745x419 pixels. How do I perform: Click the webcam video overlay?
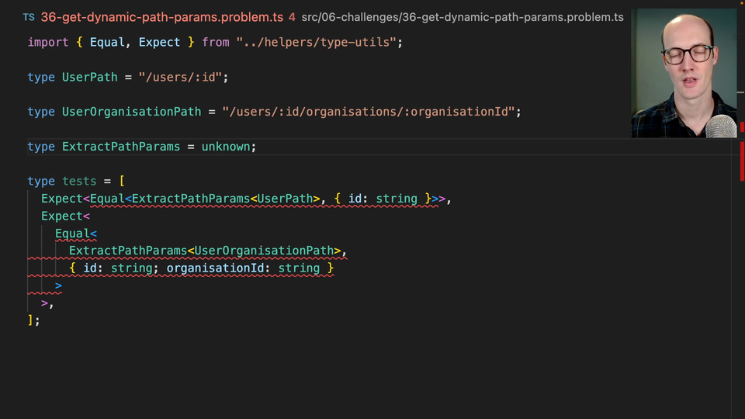684,74
